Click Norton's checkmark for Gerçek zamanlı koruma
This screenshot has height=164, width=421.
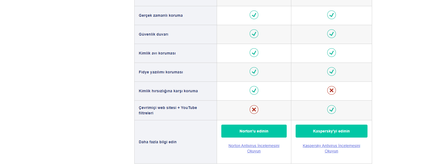pos(254,15)
